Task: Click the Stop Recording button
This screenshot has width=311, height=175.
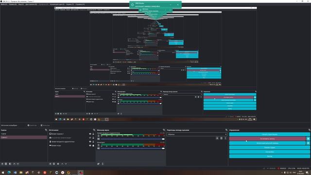Action: (267, 139)
